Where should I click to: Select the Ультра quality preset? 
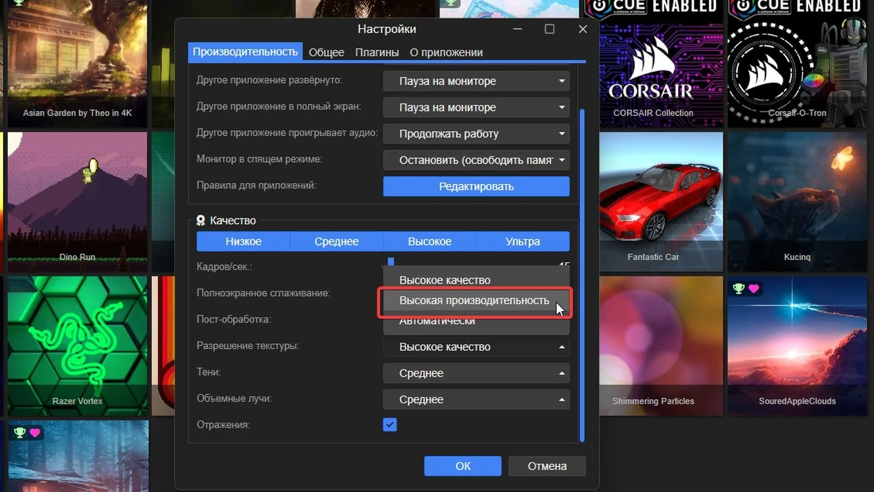(x=523, y=241)
